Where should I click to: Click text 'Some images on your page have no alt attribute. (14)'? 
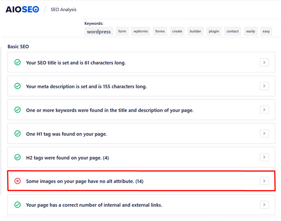pos(85,181)
